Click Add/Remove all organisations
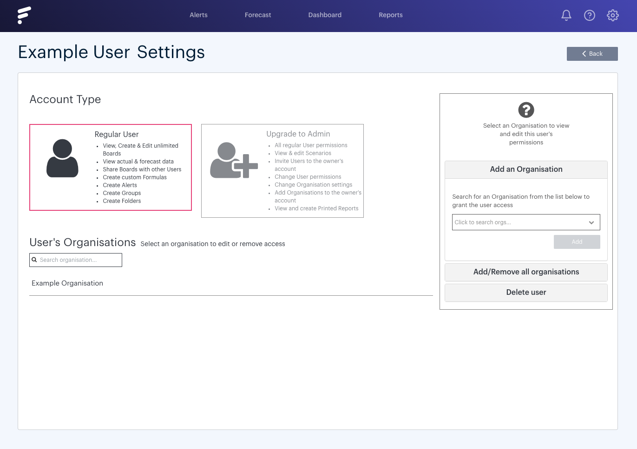This screenshot has width=637, height=449. click(526, 272)
